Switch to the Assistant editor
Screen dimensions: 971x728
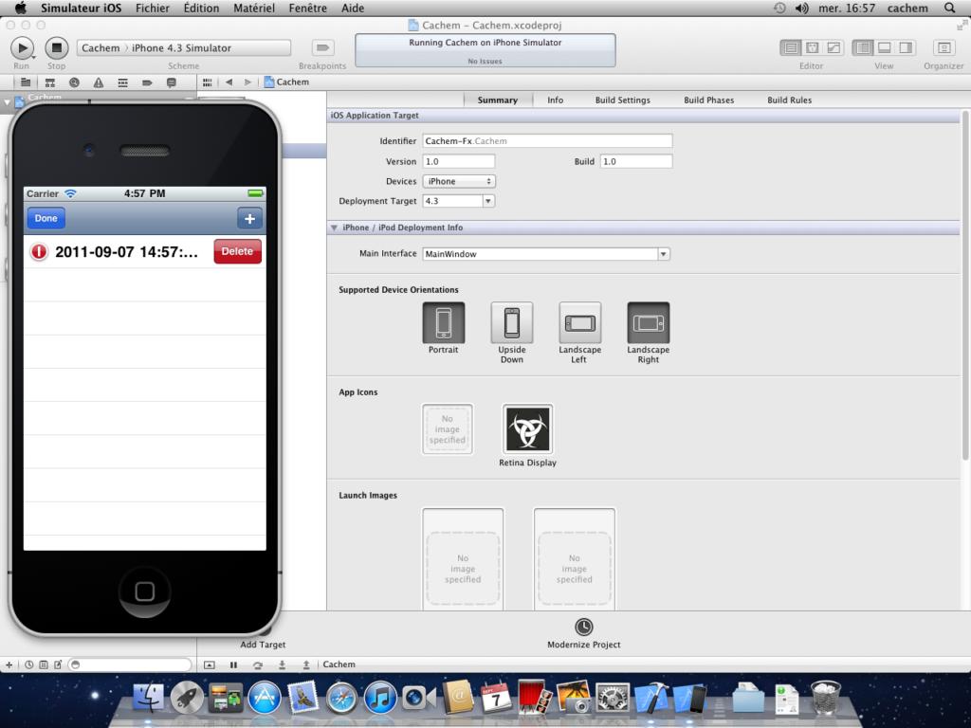(x=813, y=47)
